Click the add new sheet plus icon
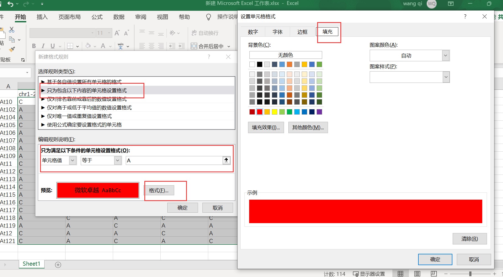Screen dimensions: 503x277 tap(58, 265)
